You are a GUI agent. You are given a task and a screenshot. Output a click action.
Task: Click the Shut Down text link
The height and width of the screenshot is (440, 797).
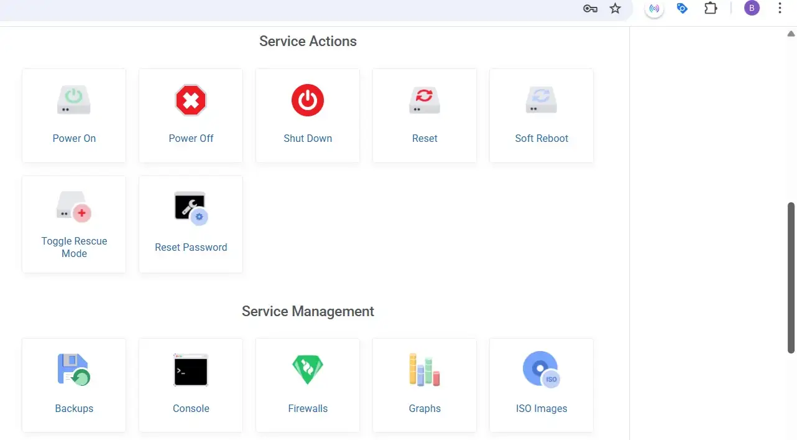pyautogui.click(x=308, y=139)
